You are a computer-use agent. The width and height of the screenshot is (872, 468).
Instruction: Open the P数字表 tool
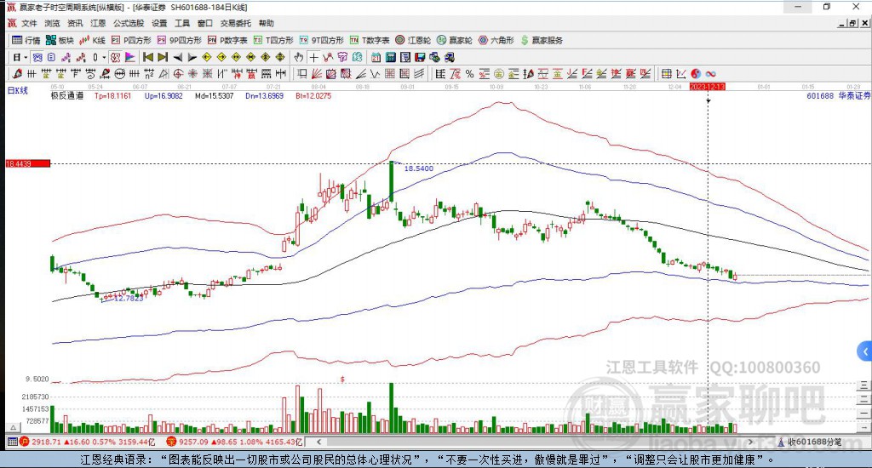point(227,40)
